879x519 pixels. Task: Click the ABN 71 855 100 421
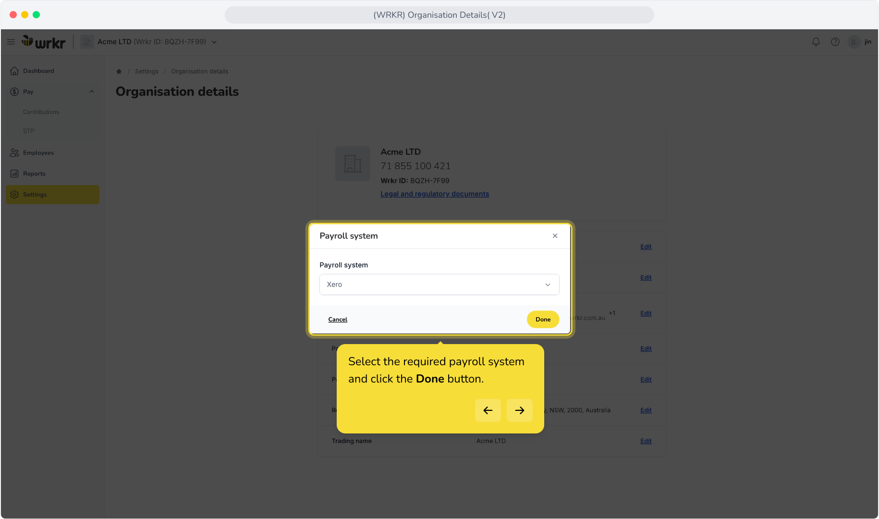415,166
